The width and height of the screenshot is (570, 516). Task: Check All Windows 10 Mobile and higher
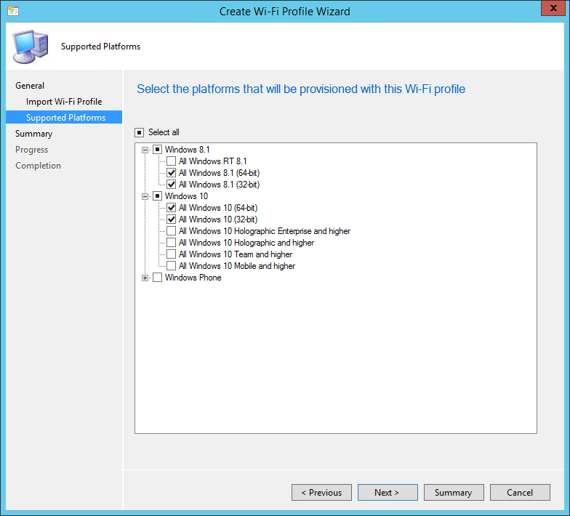[x=172, y=266]
